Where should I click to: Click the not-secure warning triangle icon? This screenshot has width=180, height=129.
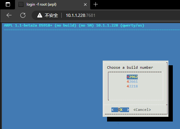point(40,15)
